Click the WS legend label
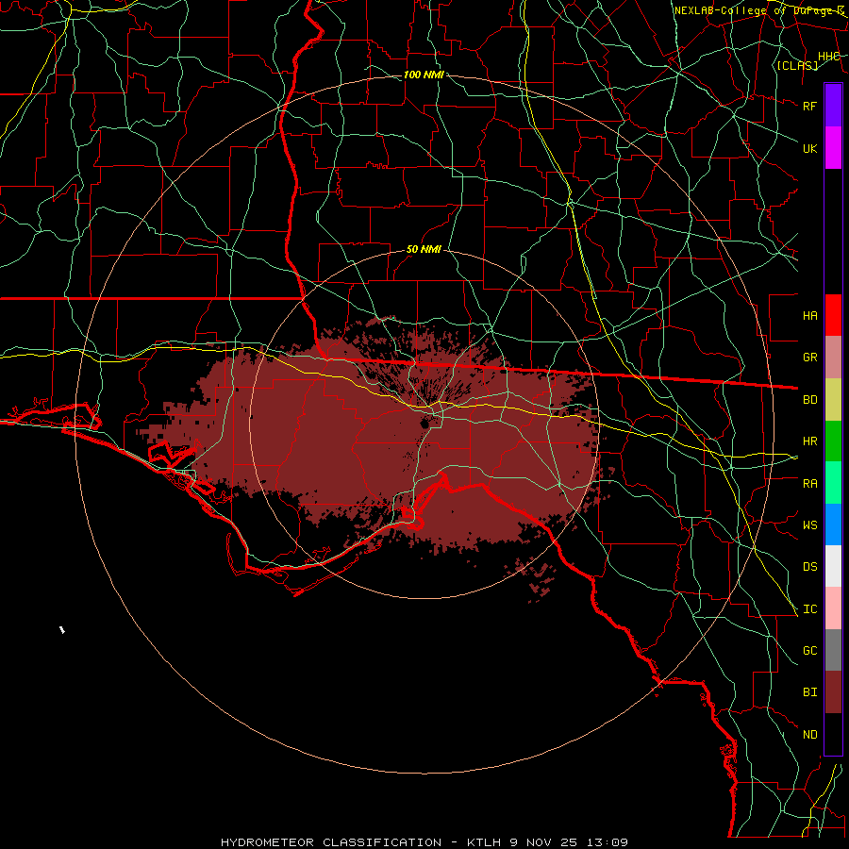The height and width of the screenshot is (849, 849). (x=810, y=525)
